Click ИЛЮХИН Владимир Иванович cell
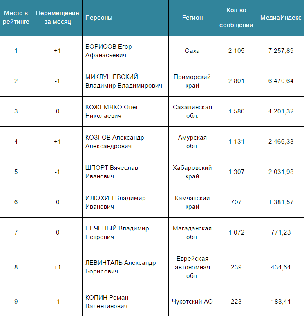Screen dimensions: 304x316 coord(125,202)
